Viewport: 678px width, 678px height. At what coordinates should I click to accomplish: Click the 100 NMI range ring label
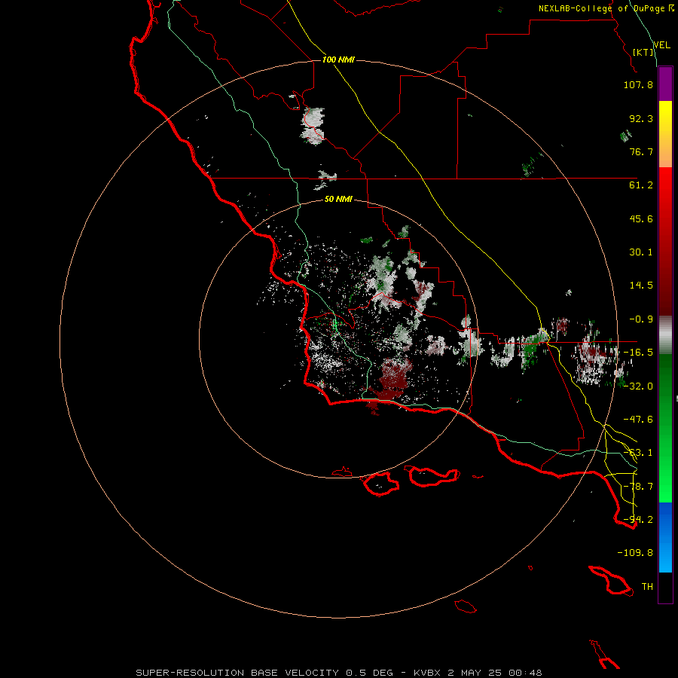click(338, 60)
